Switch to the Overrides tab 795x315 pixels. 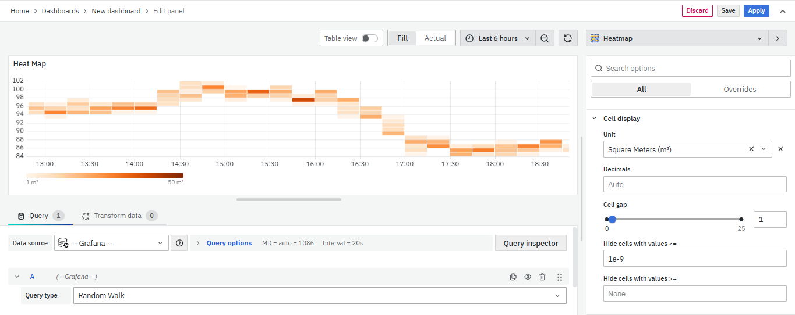pos(740,90)
